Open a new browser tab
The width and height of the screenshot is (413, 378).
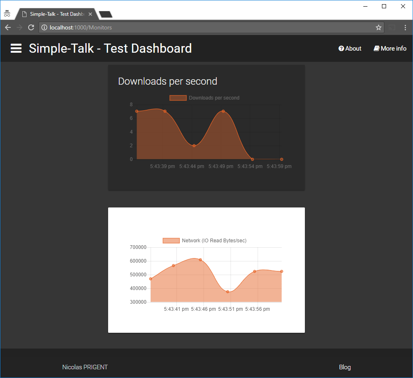(x=106, y=14)
